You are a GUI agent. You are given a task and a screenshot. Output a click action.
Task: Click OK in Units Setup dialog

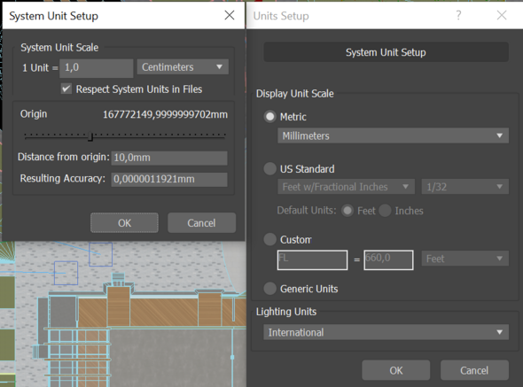pyautogui.click(x=396, y=370)
